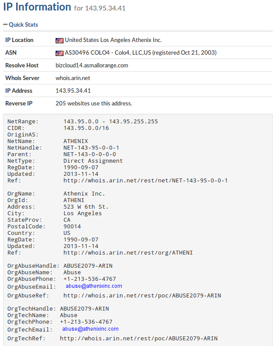278x346 pixels.
Task: Click the NET-143-95-0-0-1 Ref URL
Action: 145,181
